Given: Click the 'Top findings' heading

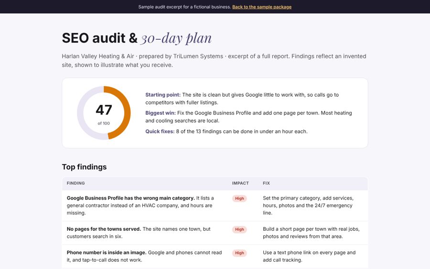Looking at the screenshot, I should click(84, 167).
